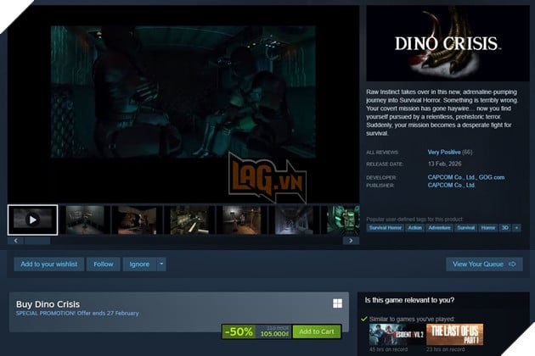Image resolution: width=535 pixels, height=356 pixels.
Task: Follow the Dino Crisis game
Action: [104, 264]
